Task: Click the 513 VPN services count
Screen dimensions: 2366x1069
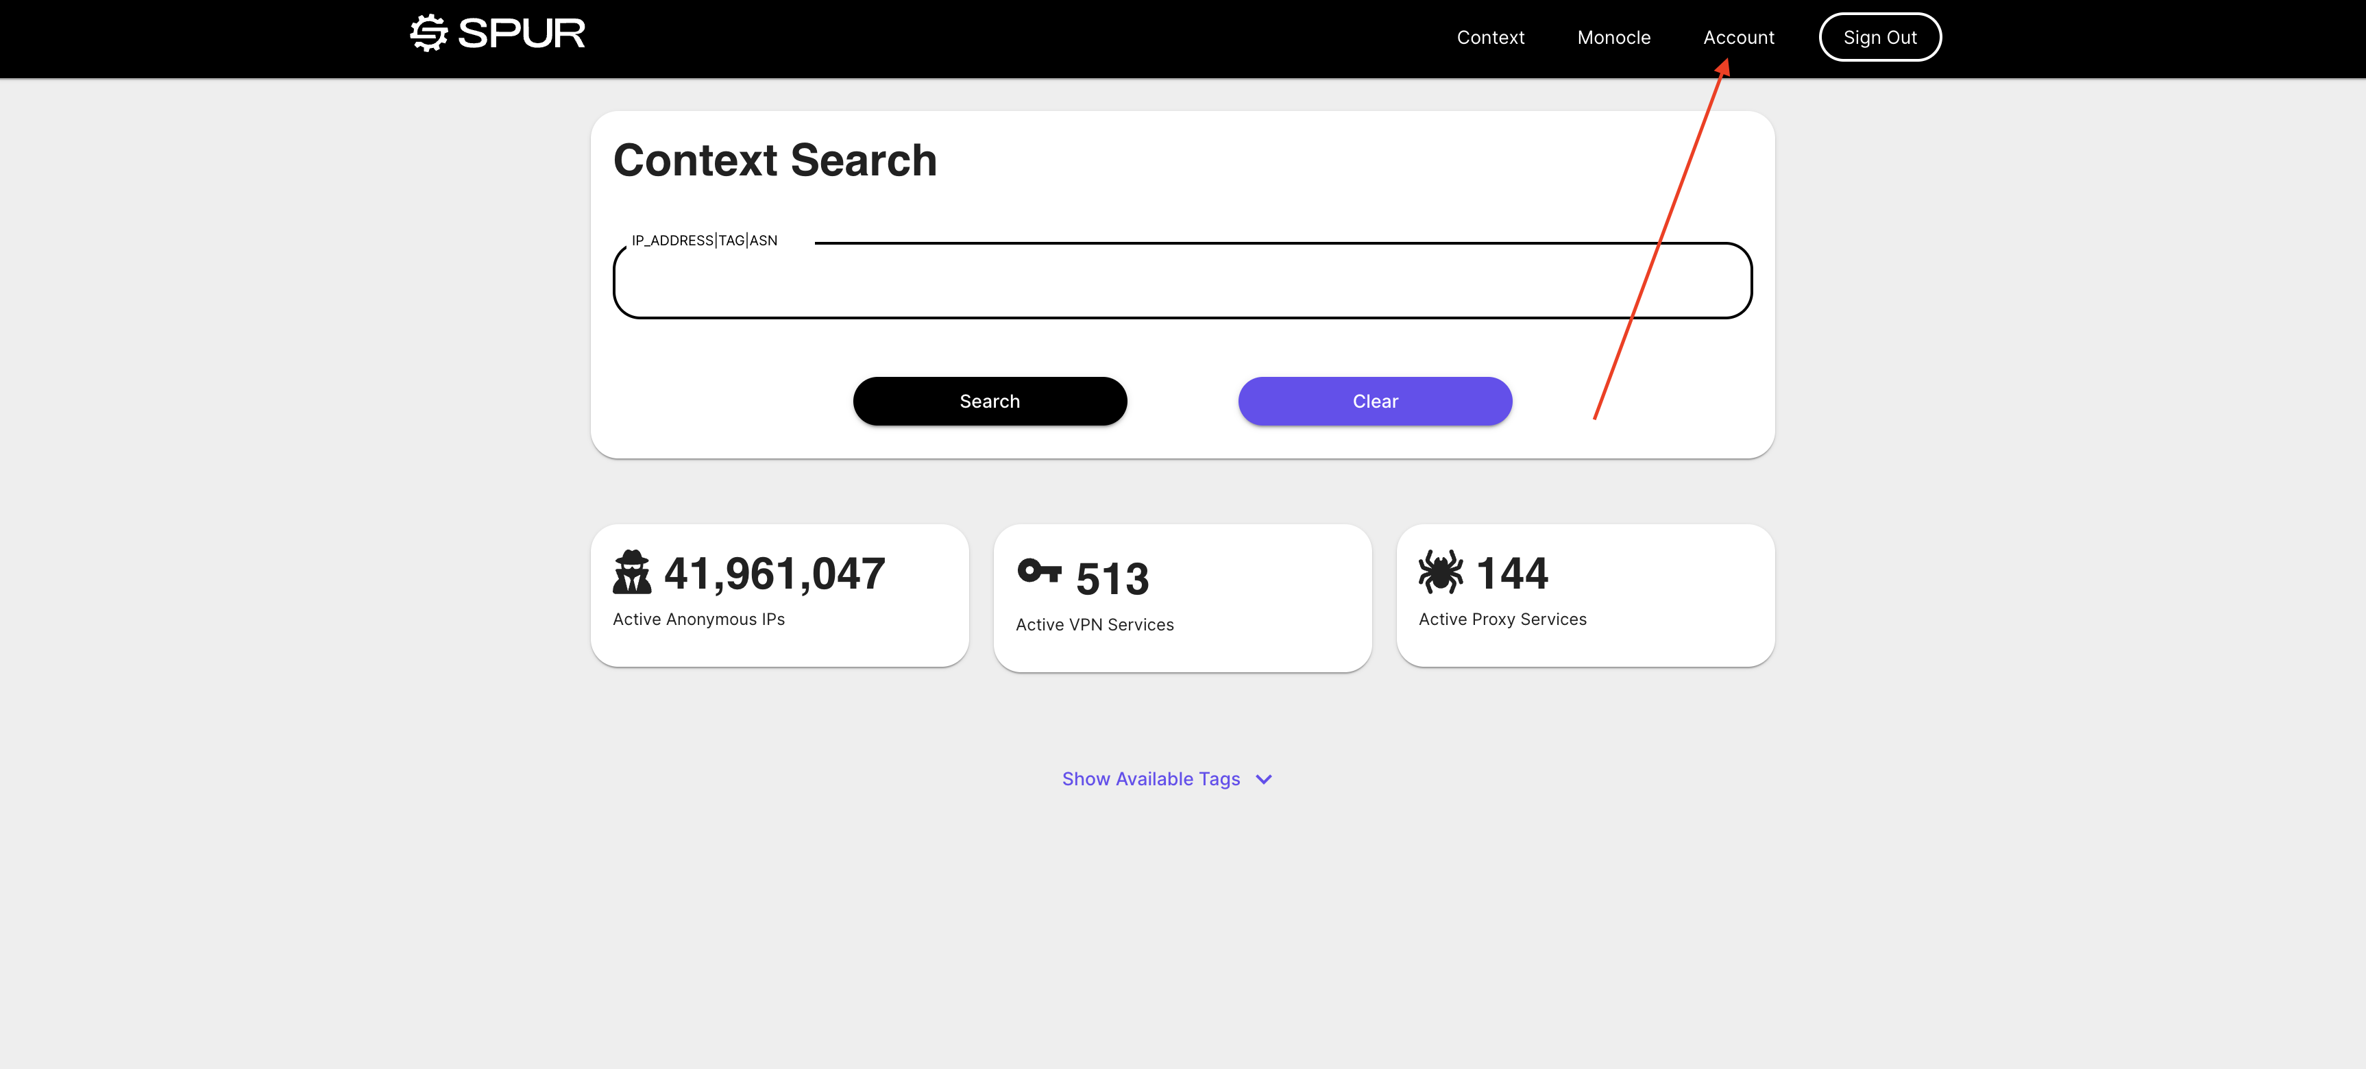Action: (1111, 578)
